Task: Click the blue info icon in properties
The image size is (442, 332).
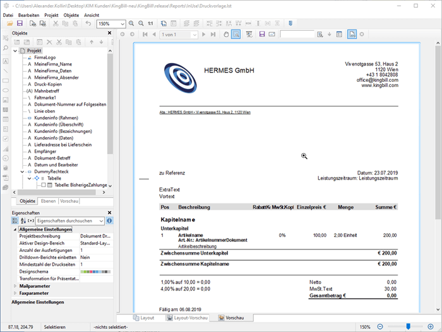Action: [x=109, y=220]
